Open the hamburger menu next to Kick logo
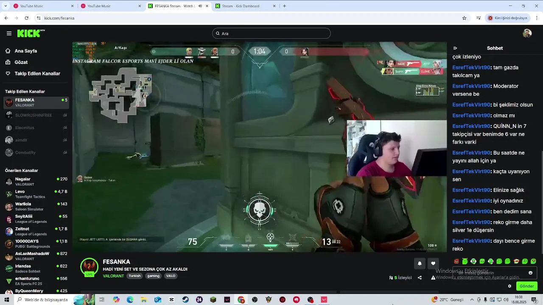Screen dimensions: 543x305 coord(9,33)
